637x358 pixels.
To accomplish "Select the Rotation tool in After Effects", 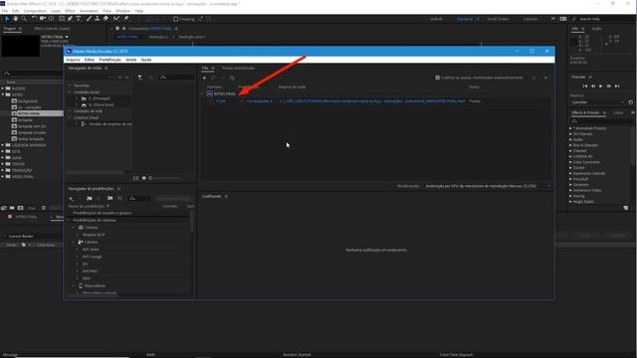I will 34,19.
